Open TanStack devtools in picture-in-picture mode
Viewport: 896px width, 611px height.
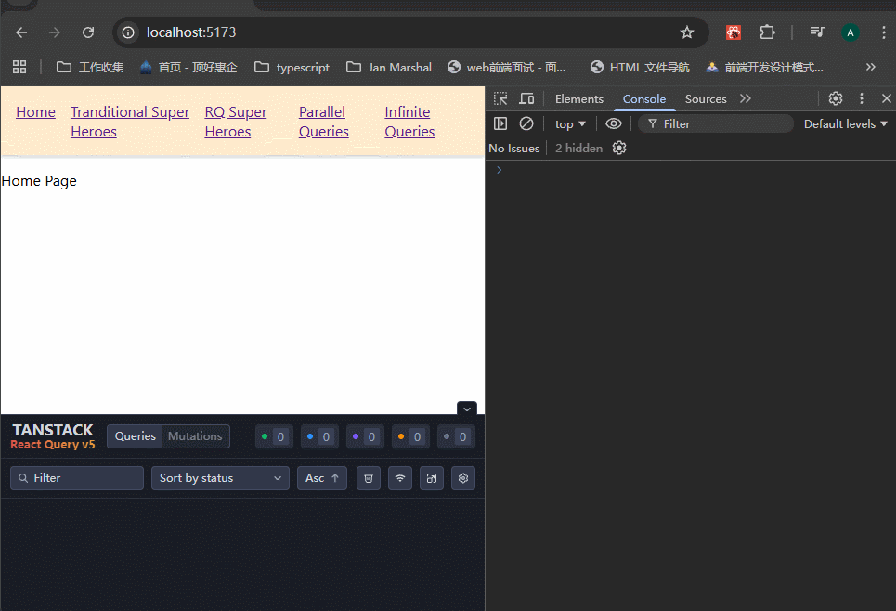(432, 478)
